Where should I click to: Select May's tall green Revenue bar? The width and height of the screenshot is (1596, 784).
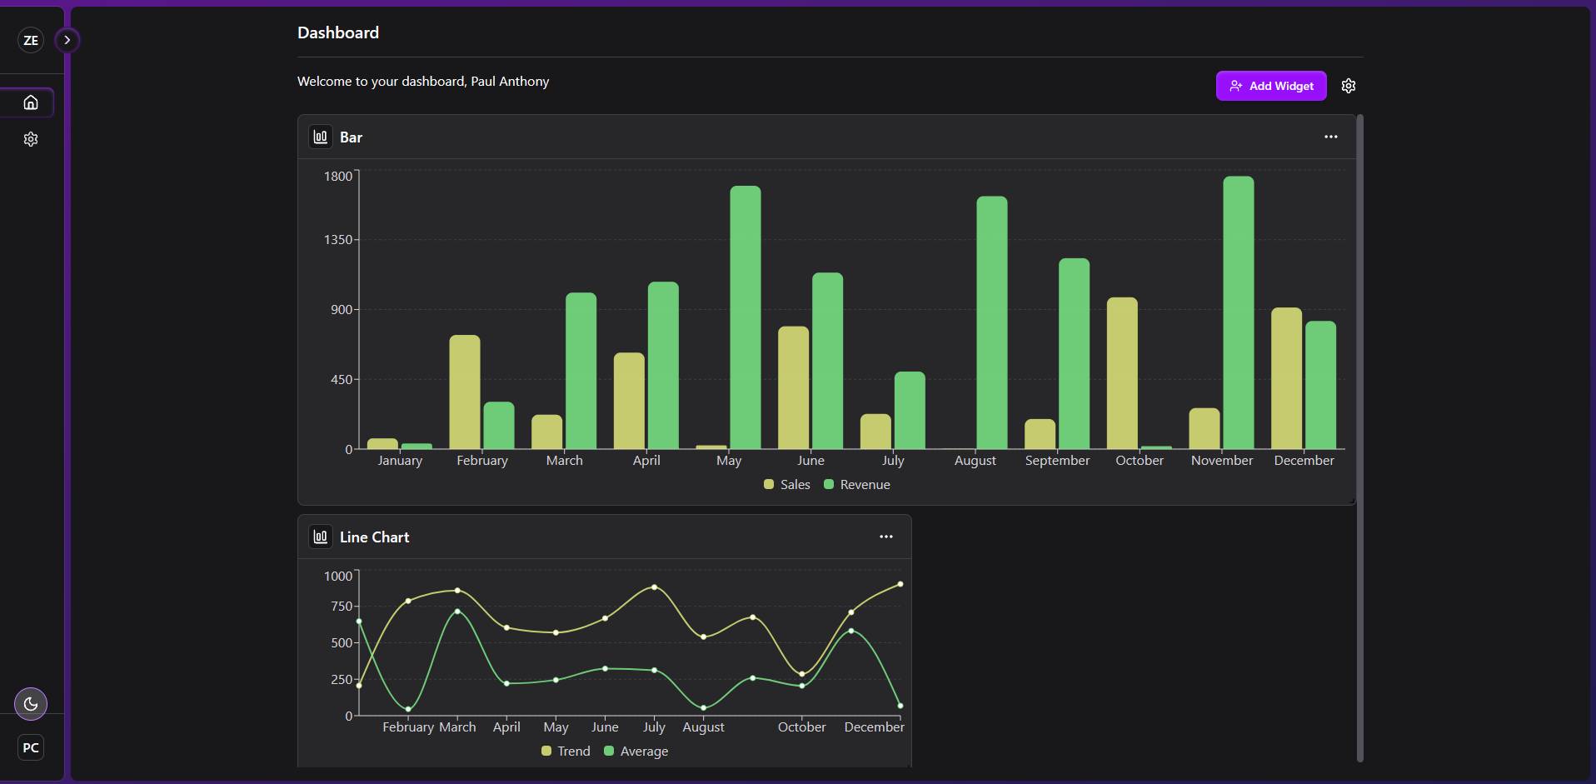pos(745,317)
